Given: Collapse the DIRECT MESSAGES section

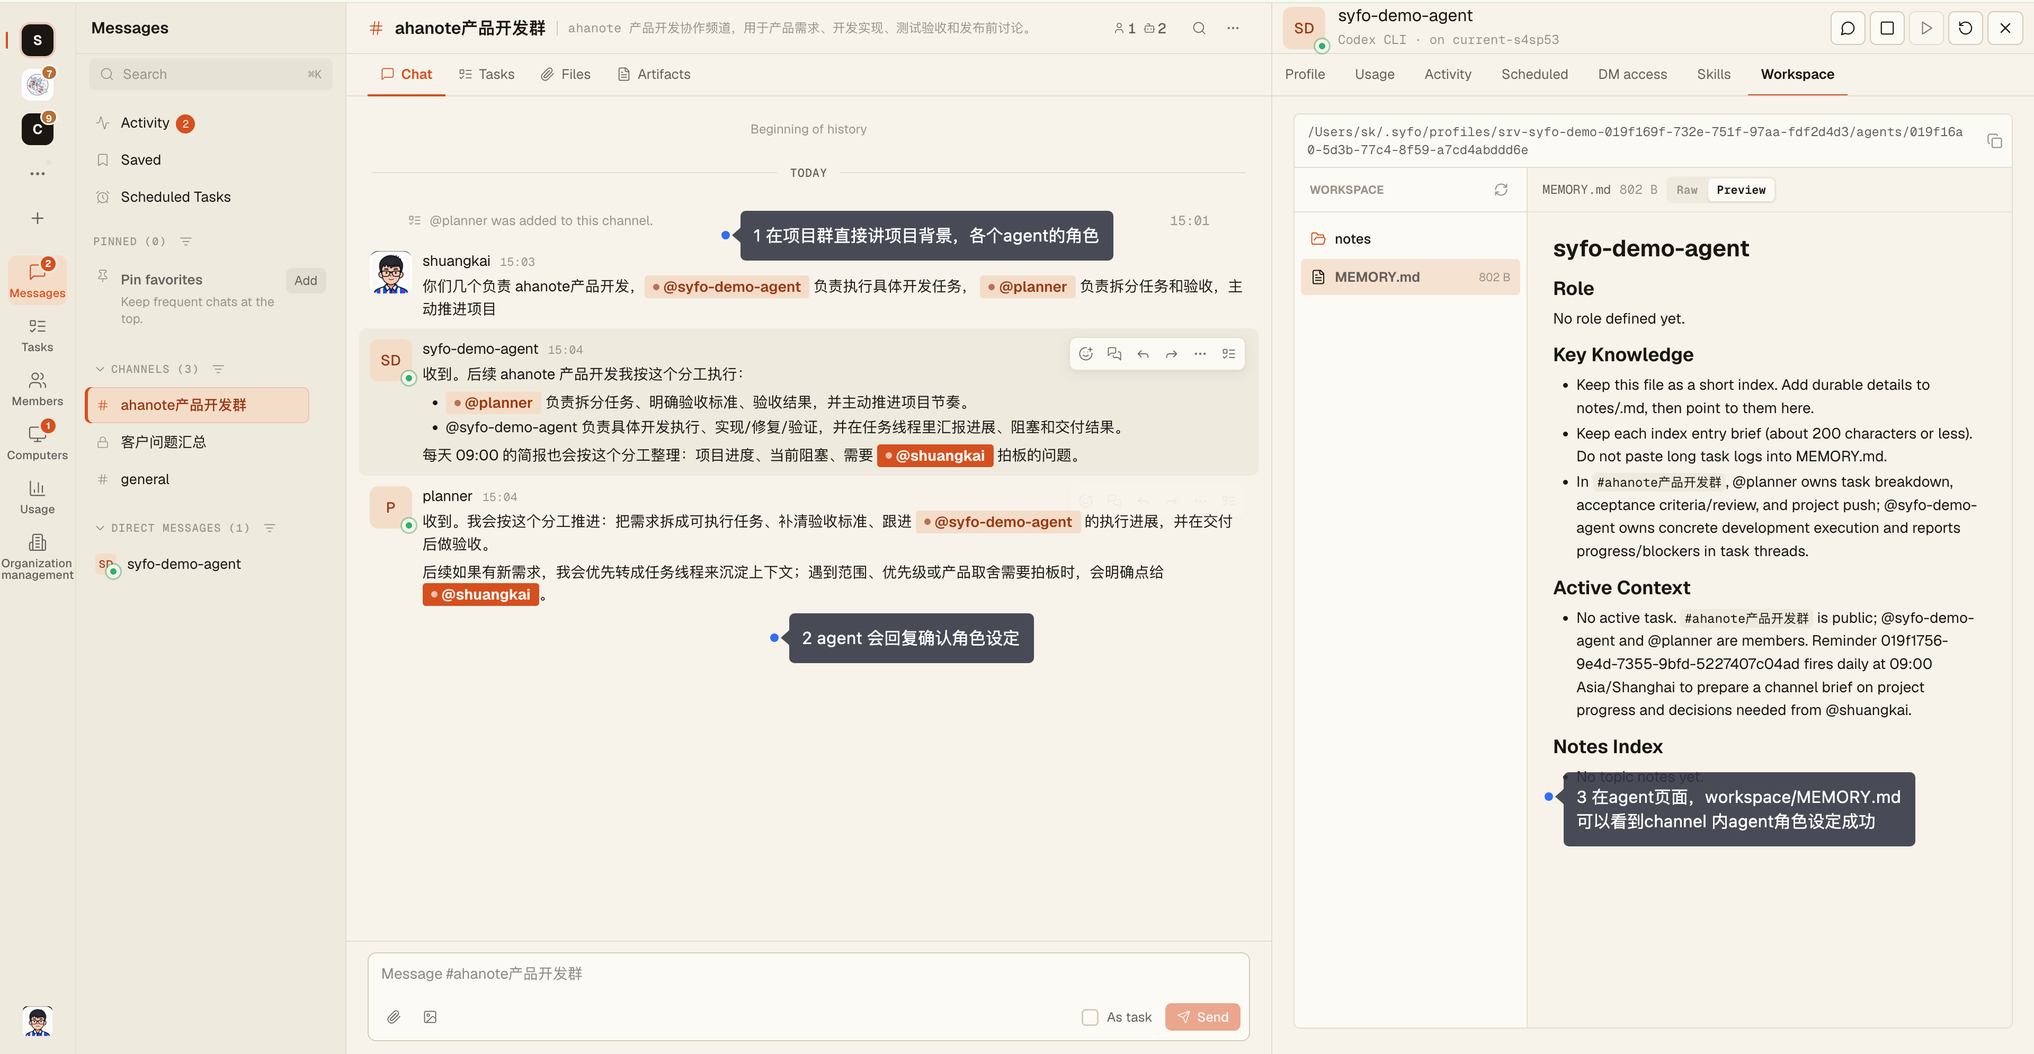Looking at the screenshot, I should (100, 528).
